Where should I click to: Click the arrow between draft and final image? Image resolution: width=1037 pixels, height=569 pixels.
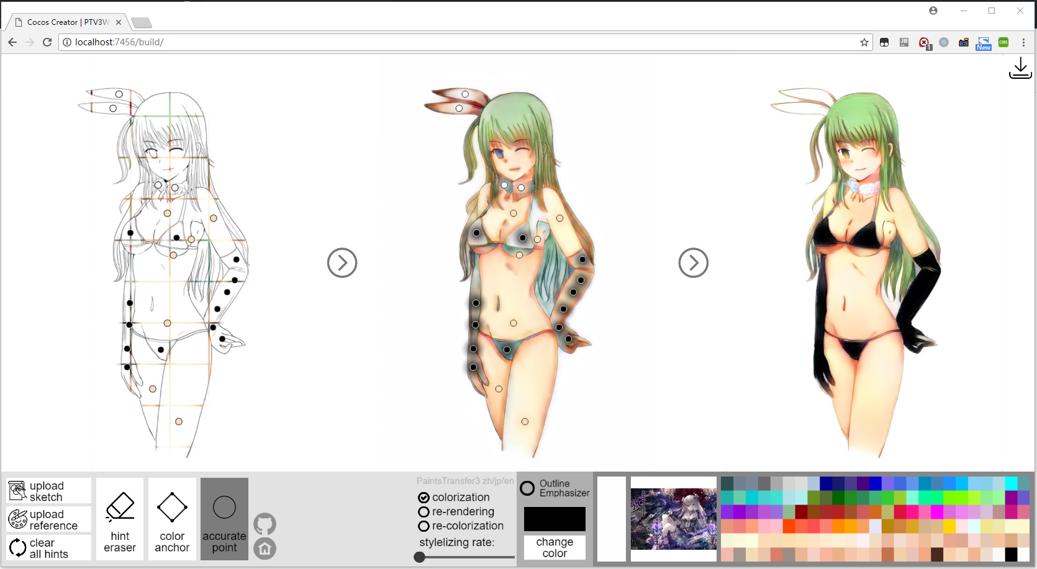click(x=694, y=262)
